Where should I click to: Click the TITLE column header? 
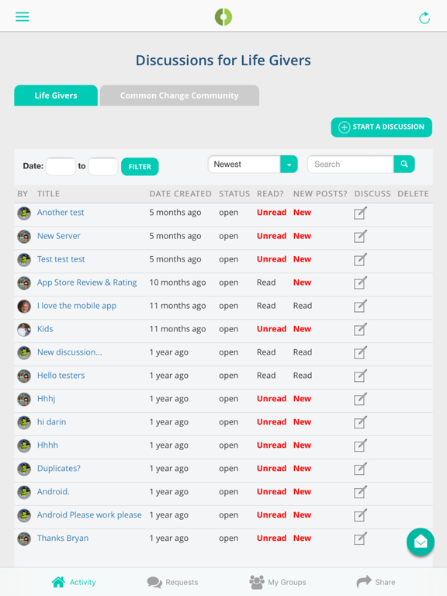coord(48,194)
